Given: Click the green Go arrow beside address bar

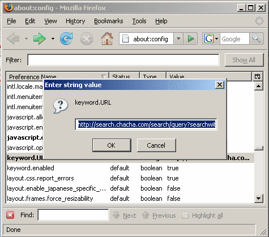Looking at the screenshot, I should point(190,39).
